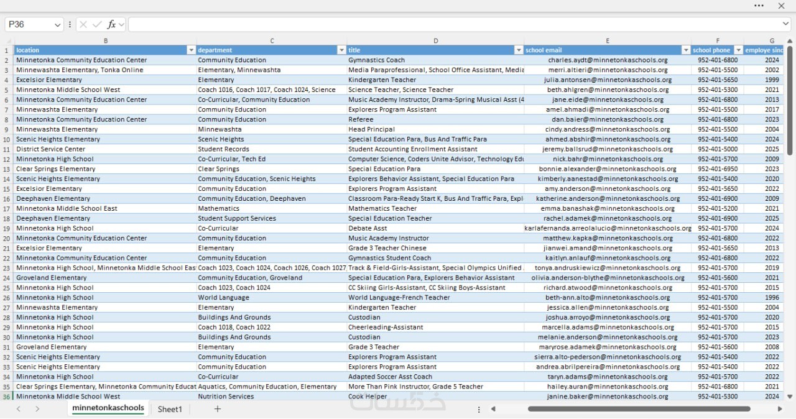Switch to the minnetonkaschools sheet tab
This screenshot has height=419, width=796.
108,408
